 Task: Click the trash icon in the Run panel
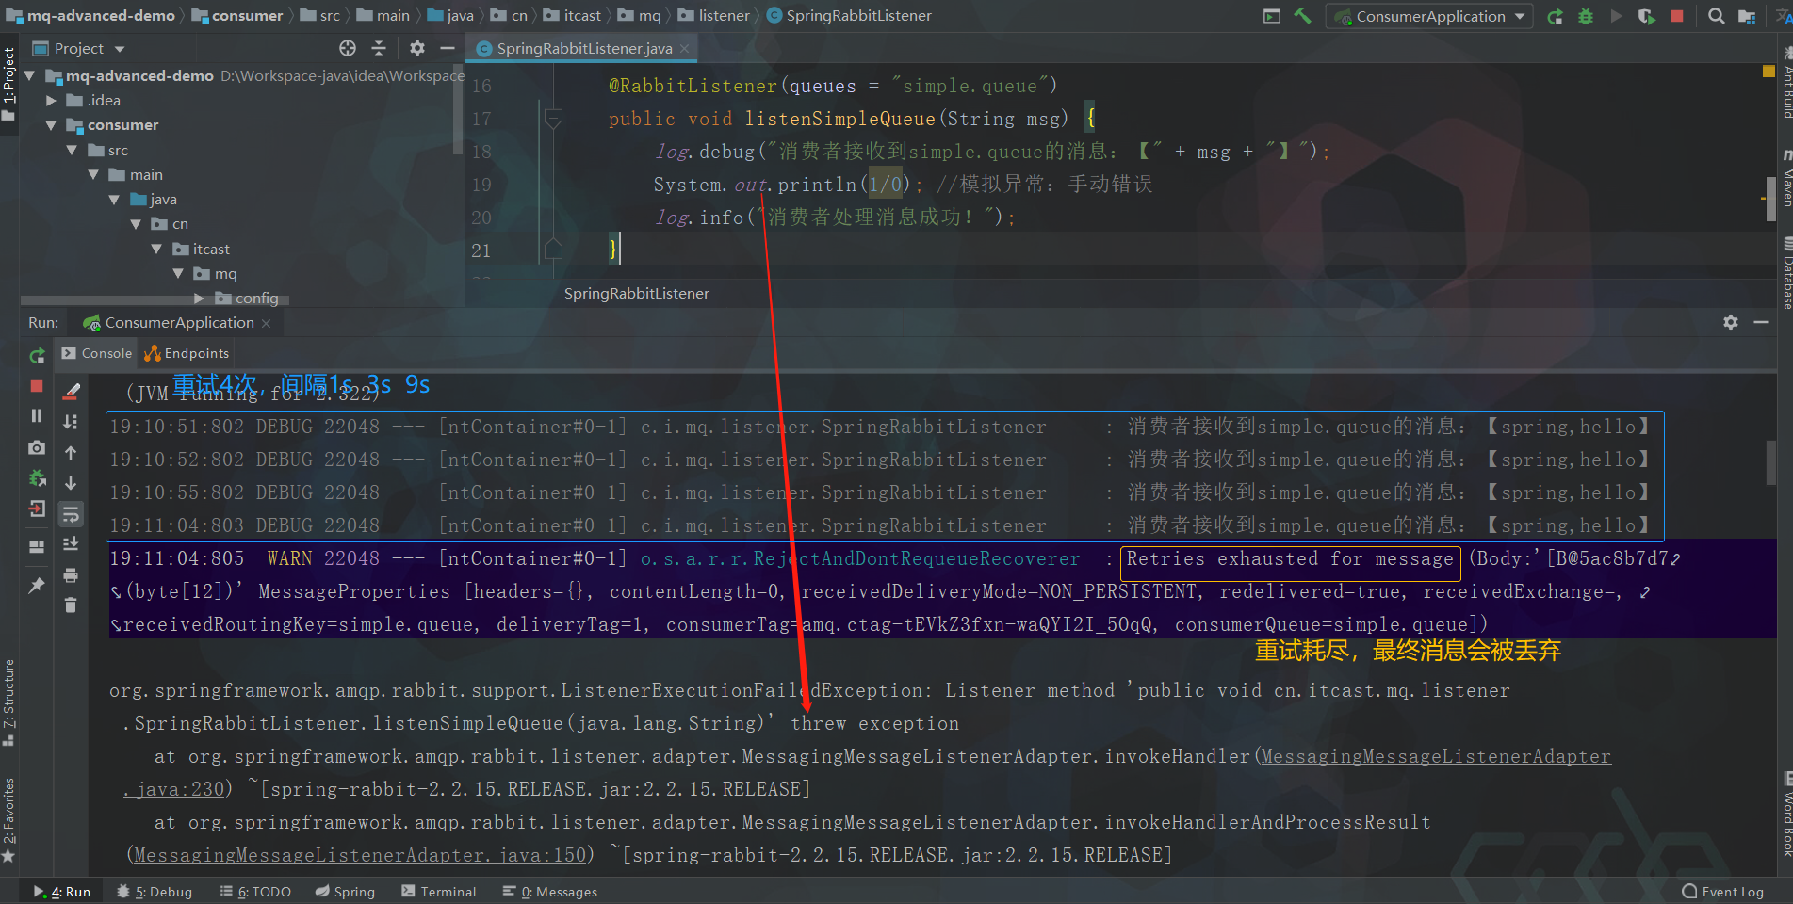71,605
